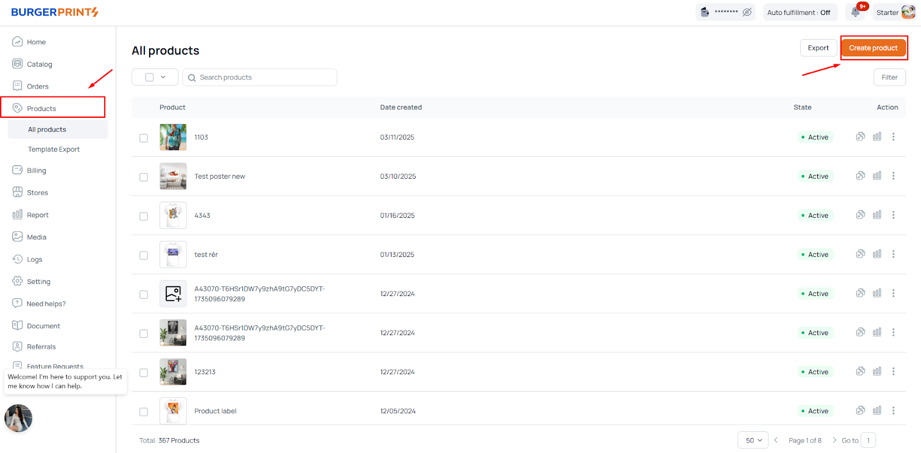Open the notifications bell icon
Image resolution: width=921 pixels, height=453 pixels.
click(x=856, y=12)
